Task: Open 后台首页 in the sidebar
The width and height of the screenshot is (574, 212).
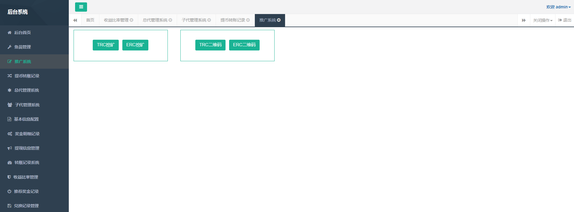Action: click(34, 33)
